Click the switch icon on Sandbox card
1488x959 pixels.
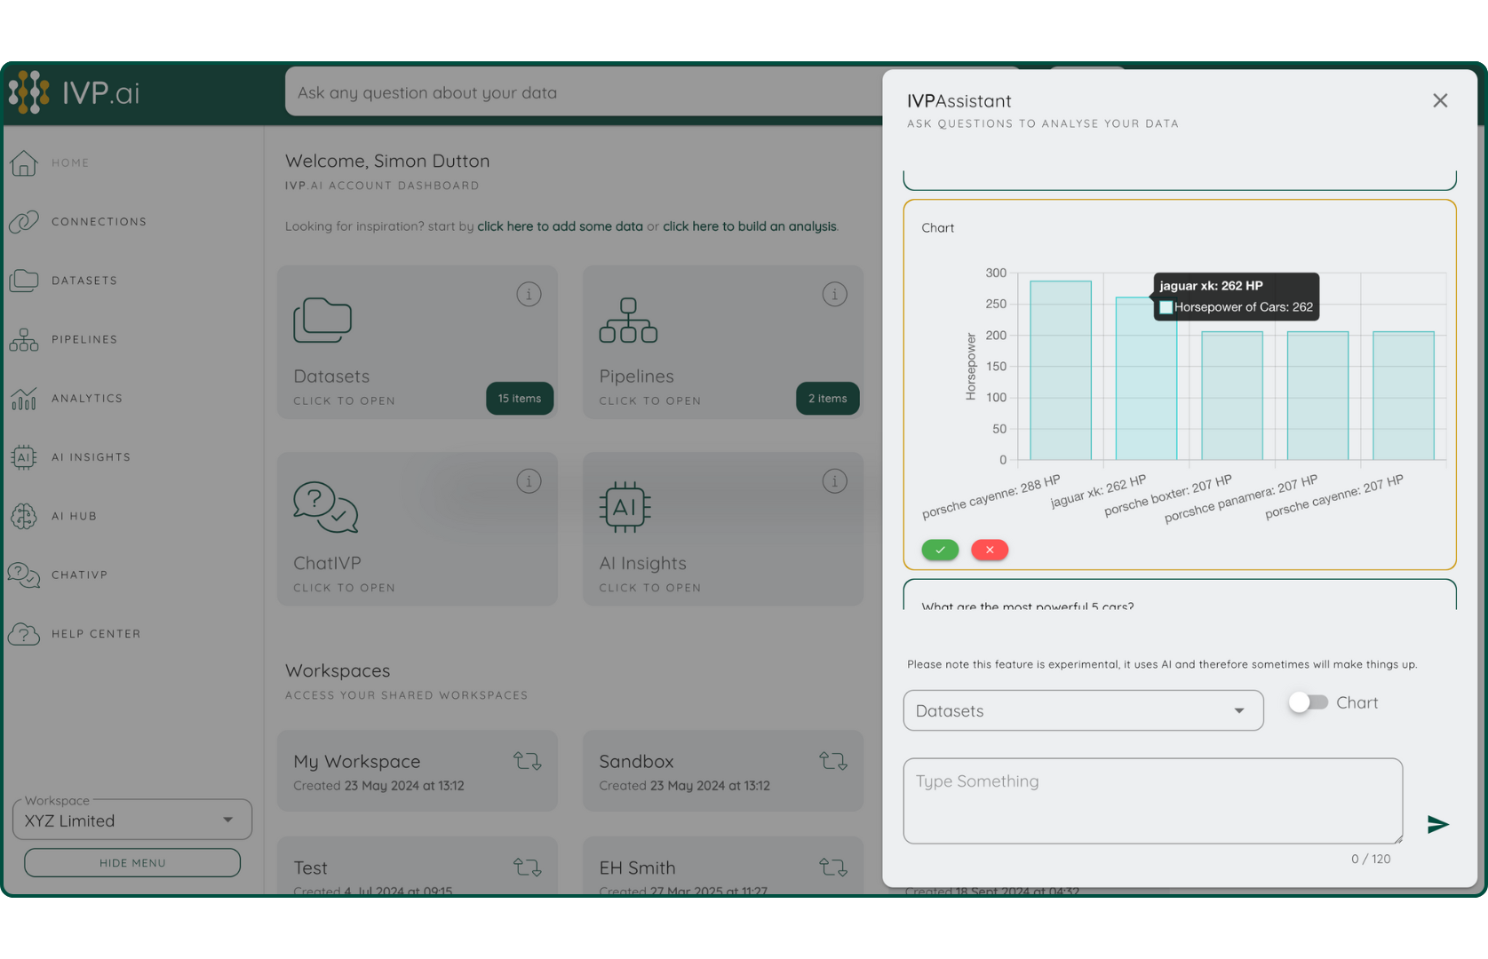(x=833, y=761)
